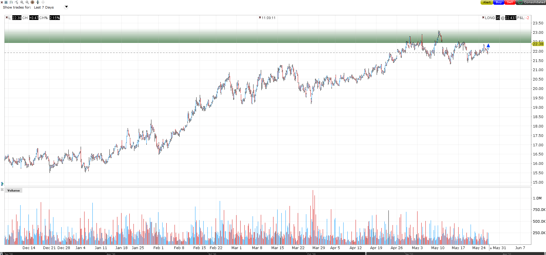The image size is (546, 255).
Task: Click the blue arrow expander at chart's left edge
Action: [2, 184]
